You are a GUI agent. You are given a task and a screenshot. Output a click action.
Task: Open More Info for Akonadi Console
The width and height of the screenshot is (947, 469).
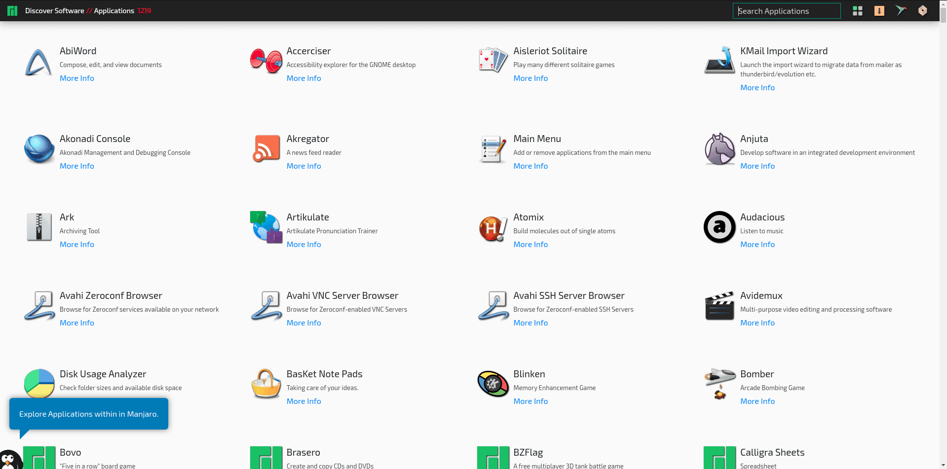point(77,166)
